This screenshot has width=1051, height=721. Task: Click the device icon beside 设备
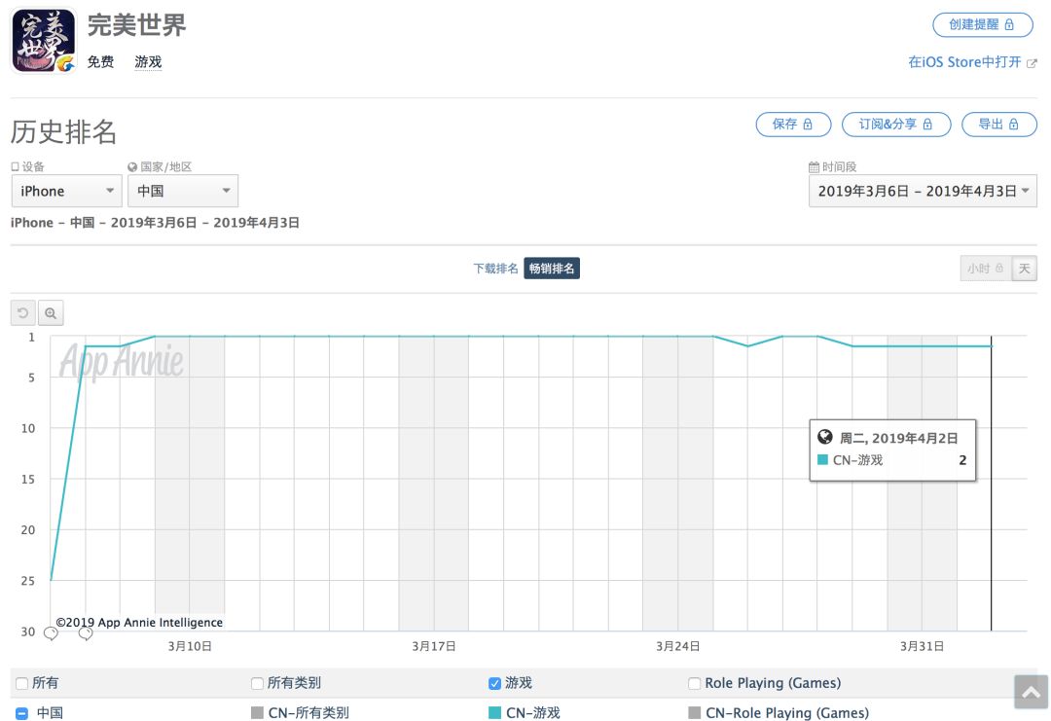[x=15, y=166]
